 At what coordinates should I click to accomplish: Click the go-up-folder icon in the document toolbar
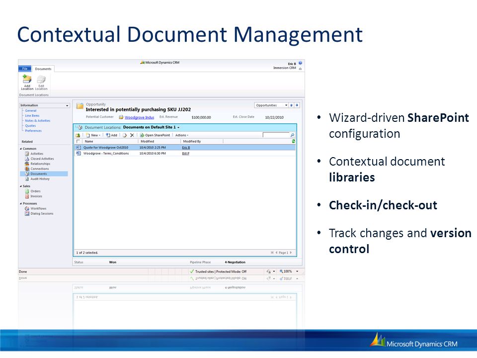point(78,135)
